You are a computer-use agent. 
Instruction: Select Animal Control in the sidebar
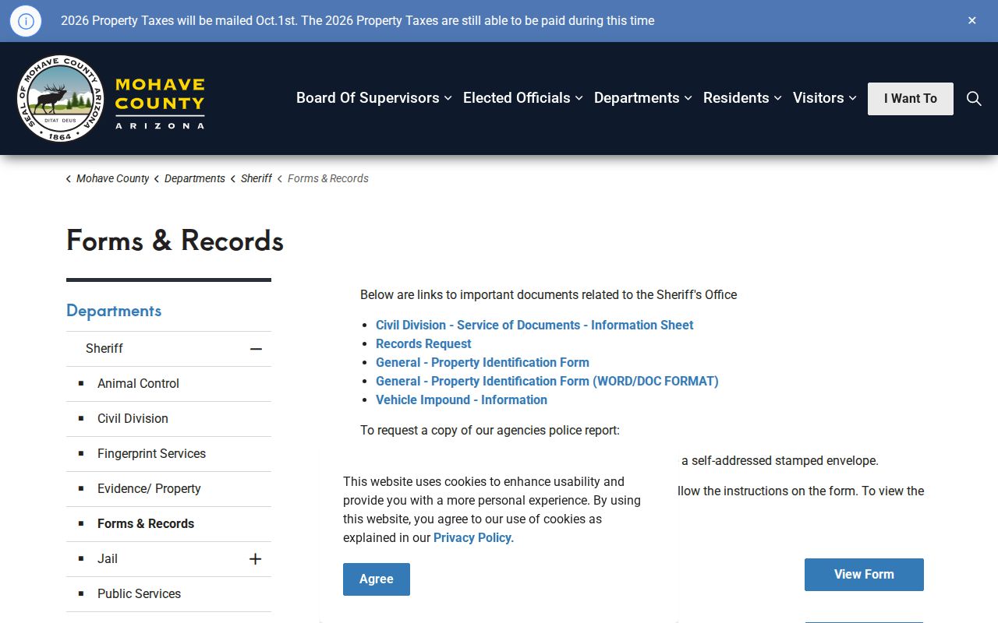(138, 383)
